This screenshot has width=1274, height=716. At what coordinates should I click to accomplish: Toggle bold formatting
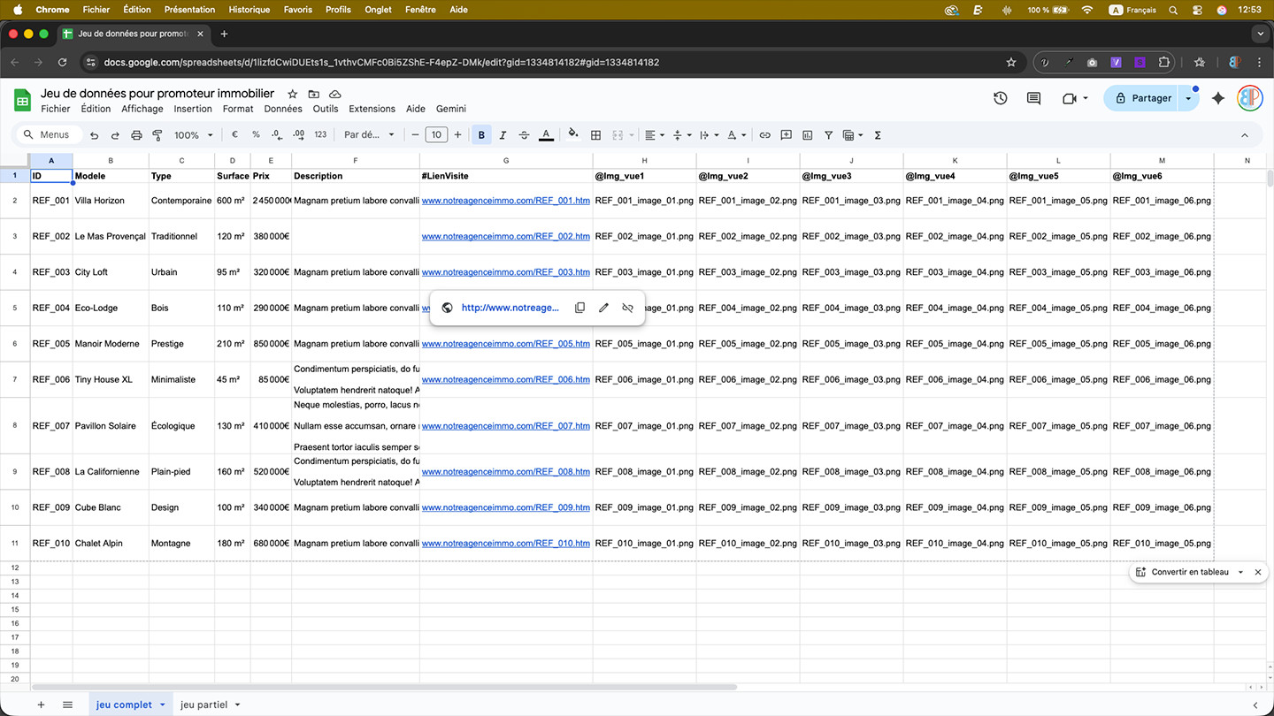click(481, 135)
